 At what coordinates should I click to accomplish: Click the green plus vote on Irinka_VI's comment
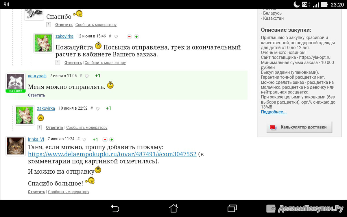pyautogui.click(x=112, y=139)
